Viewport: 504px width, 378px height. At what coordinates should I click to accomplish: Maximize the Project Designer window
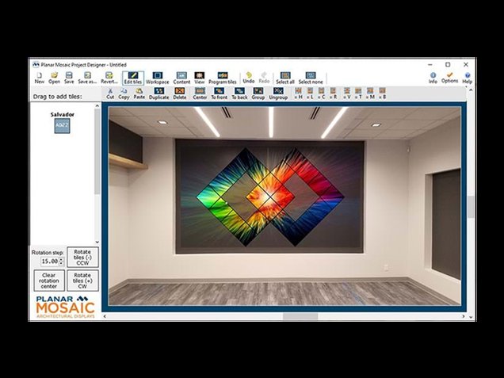tap(448, 65)
